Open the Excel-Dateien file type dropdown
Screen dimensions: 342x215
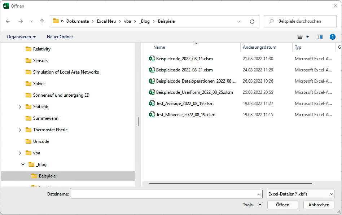tap(301, 194)
